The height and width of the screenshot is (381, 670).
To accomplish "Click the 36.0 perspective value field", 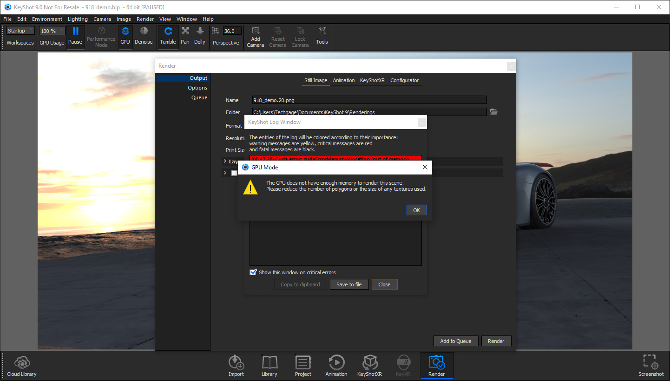I will click(232, 31).
